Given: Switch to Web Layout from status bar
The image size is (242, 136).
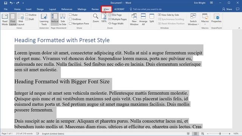Looking at the screenshot, I should point(203,133).
